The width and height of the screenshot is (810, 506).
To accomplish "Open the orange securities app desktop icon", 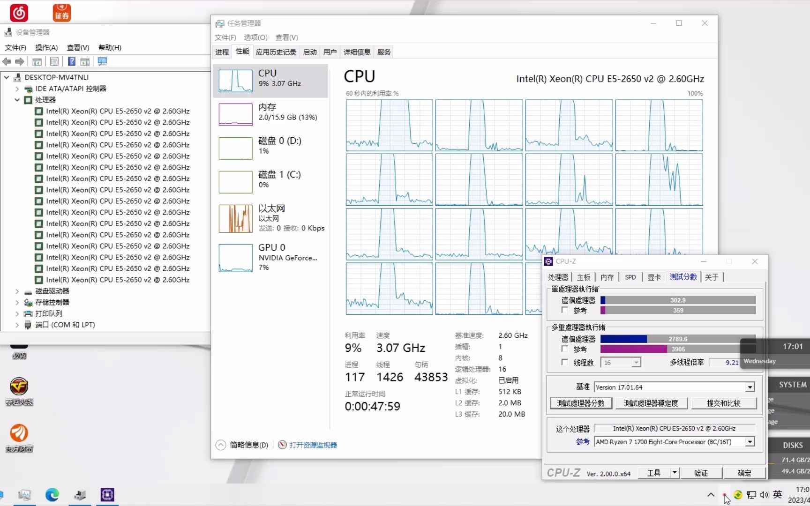I will pos(62,13).
